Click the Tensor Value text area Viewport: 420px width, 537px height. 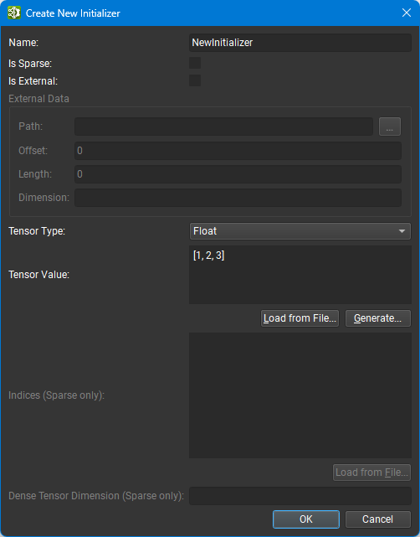point(300,275)
